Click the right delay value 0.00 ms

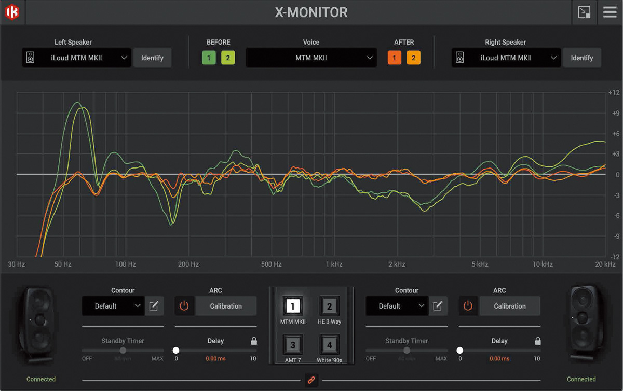tap(499, 359)
